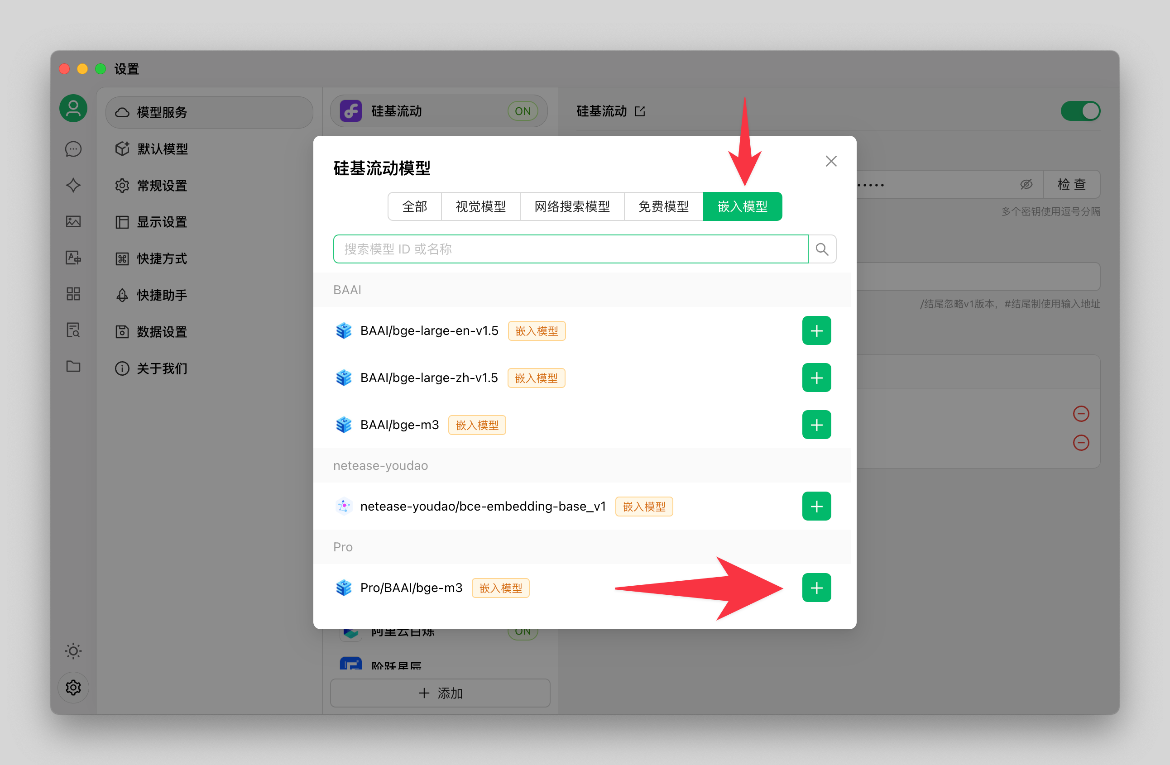The width and height of the screenshot is (1170, 765).
Task: Switch to the 视觉模型 tab
Action: point(480,206)
